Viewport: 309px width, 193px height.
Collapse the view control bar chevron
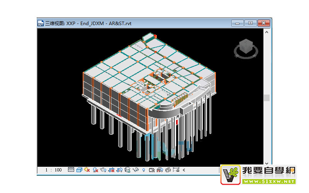pos(184,170)
